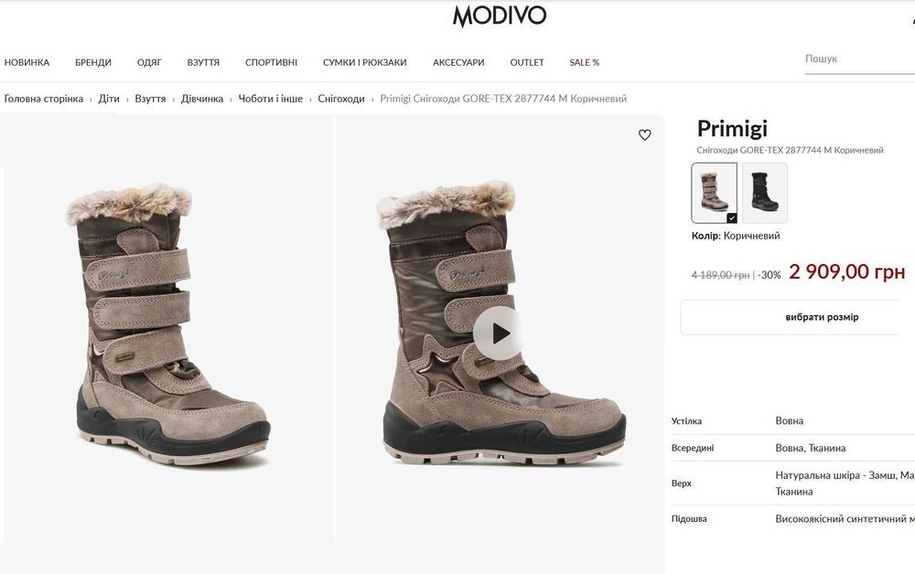Open СУМКИ І РЮКЗАКИ menu
This screenshot has width=915, height=574.
point(365,62)
